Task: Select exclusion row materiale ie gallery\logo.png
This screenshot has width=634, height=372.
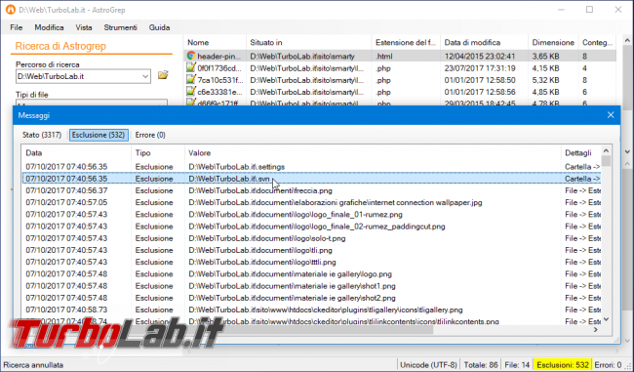Action: [x=311, y=274]
